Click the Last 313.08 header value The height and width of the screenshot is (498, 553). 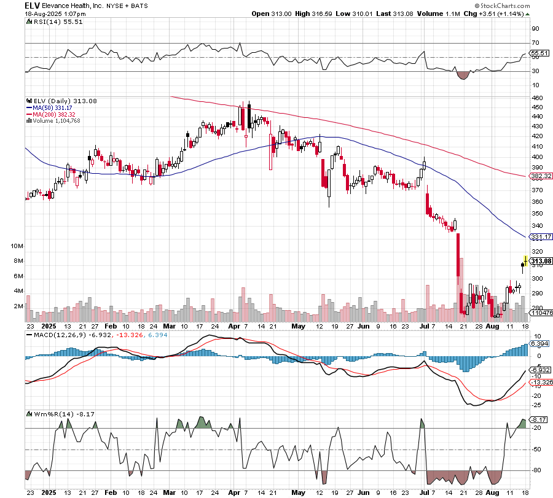pyautogui.click(x=394, y=14)
